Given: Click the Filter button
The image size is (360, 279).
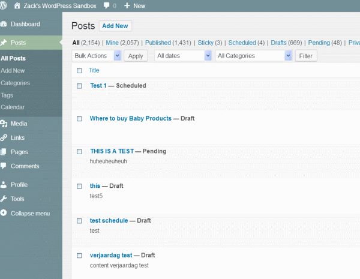Looking at the screenshot, I should pos(306,56).
